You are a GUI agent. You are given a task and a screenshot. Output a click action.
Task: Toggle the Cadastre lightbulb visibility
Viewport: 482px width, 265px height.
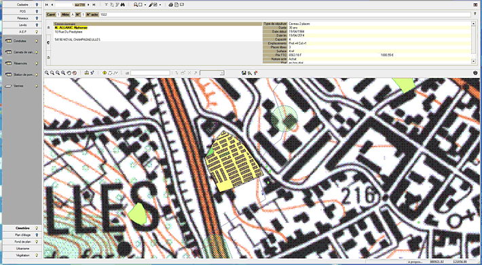pyautogui.click(x=37, y=5)
